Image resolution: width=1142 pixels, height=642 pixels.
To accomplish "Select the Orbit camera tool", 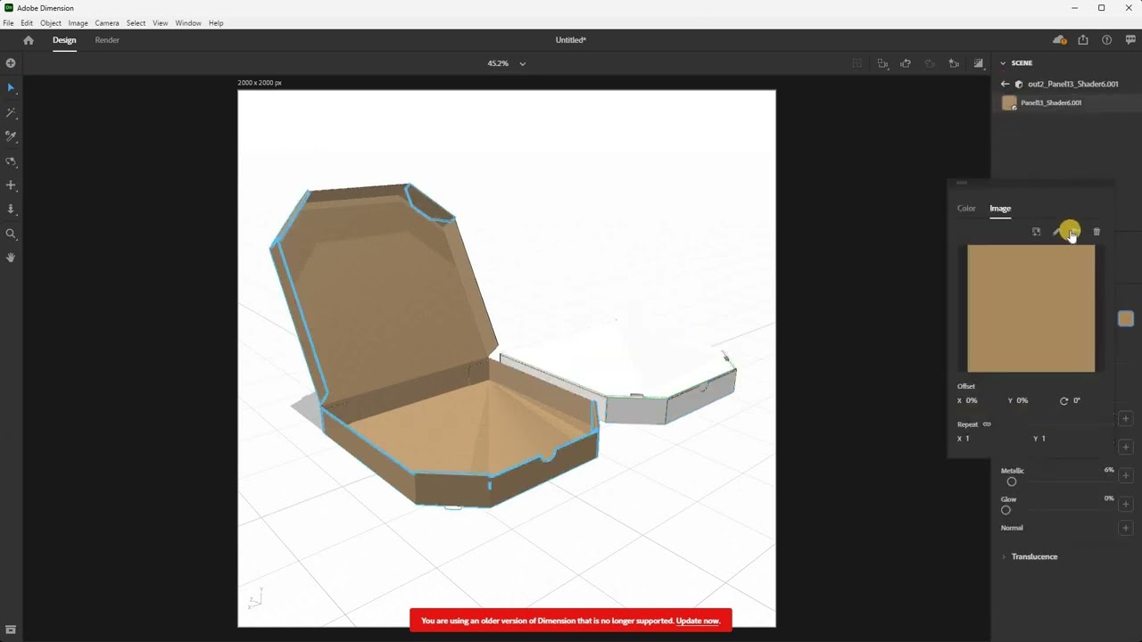I will click(11, 161).
